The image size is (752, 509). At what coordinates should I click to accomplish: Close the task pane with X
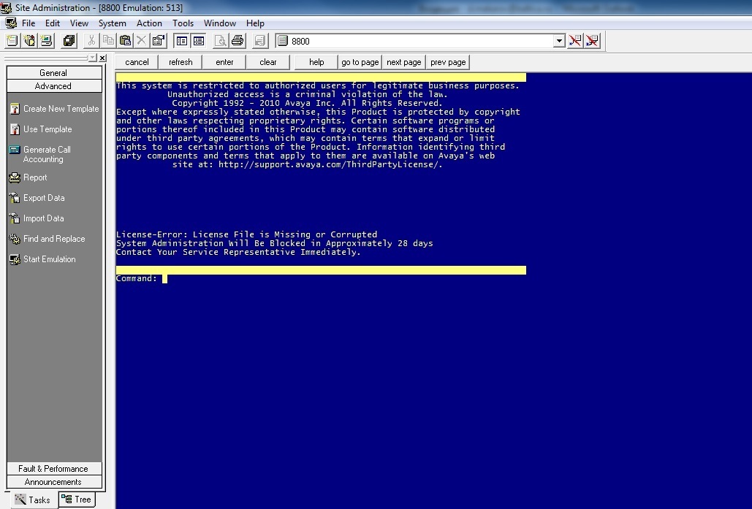coord(102,58)
